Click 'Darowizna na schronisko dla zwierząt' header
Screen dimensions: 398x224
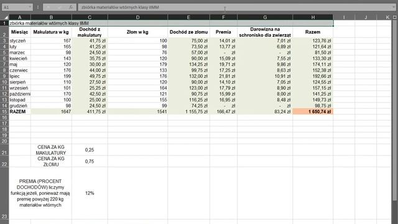pyautogui.click(x=265, y=32)
